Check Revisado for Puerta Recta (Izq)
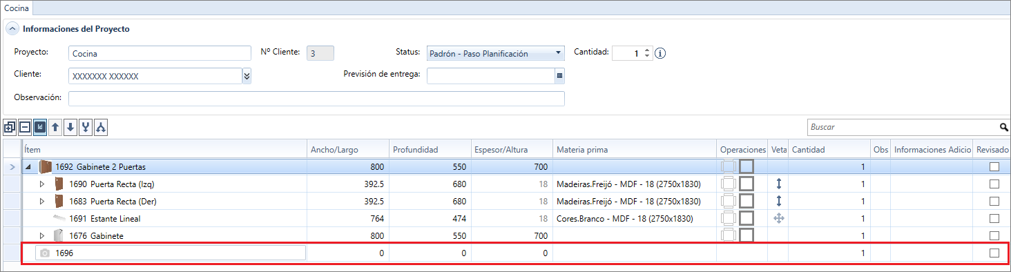The image size is (1011, 272). point(994,184)
